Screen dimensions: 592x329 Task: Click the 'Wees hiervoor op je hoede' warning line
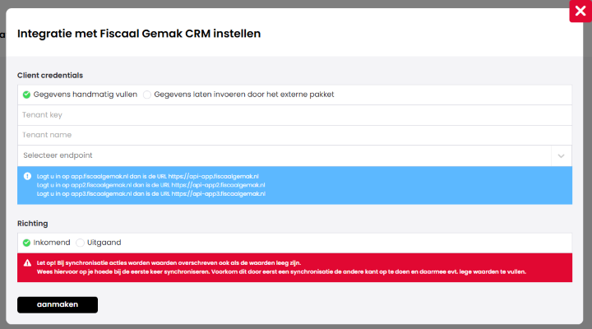click(281, 271)
